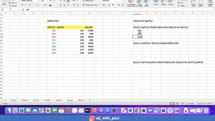
Task: Click the Percent Style icon
Action: pyautogui.click(x=109, y=5)
